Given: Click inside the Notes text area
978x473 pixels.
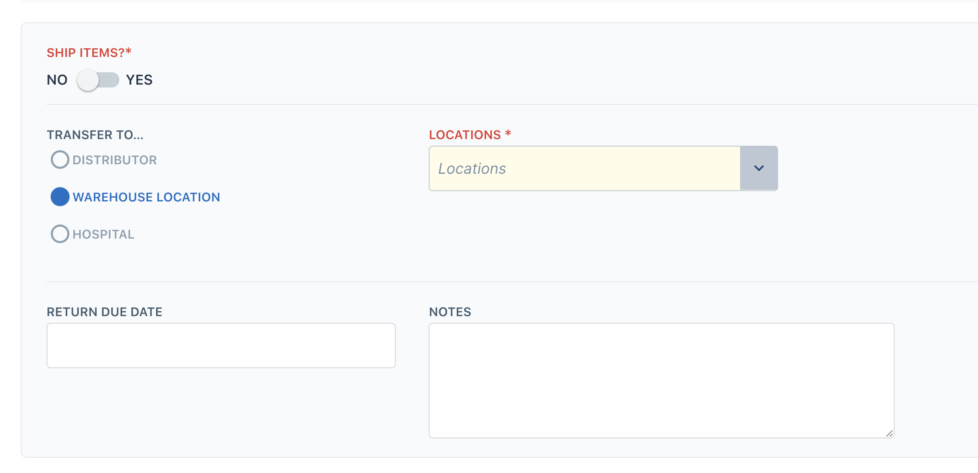Looking at the screenshot, I should coord(662,381).
